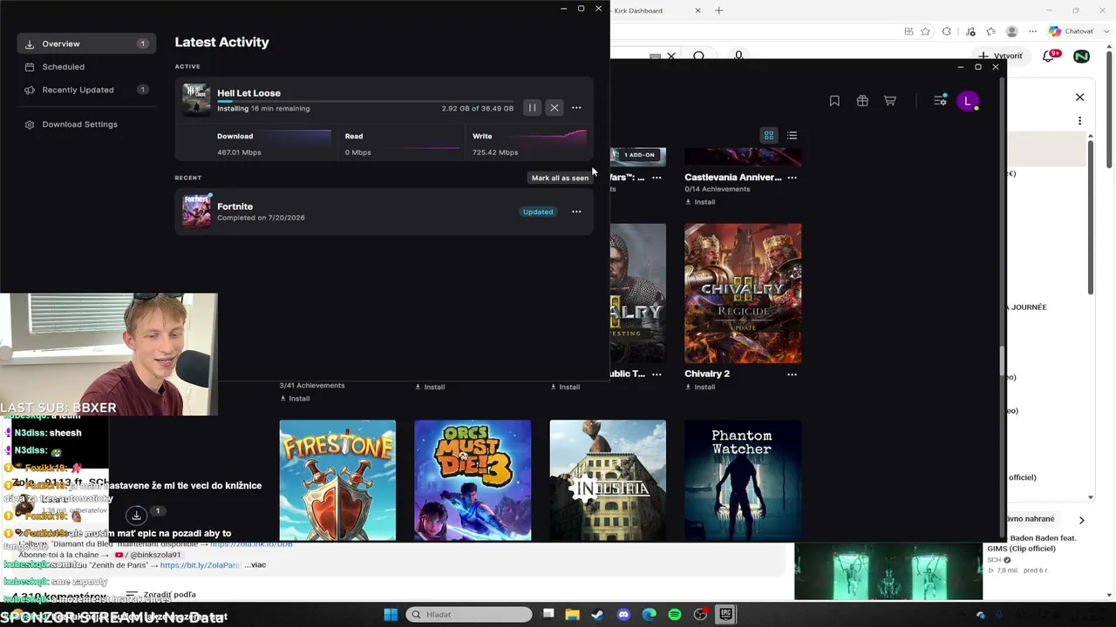Image resolution: width=1116 pixels, height=627 pixels.
Task: Open the Orcs Must Die! 3 cover
Action: pos(473,481)
